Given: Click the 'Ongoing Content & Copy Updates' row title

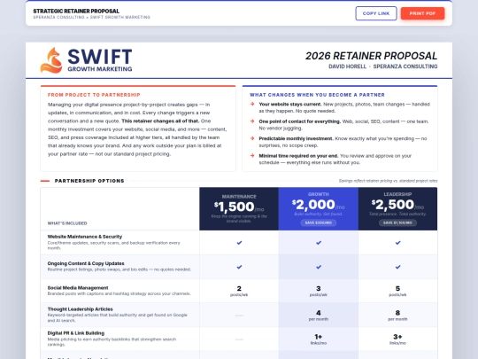Looking at the screenshot, I should point(86,263).
